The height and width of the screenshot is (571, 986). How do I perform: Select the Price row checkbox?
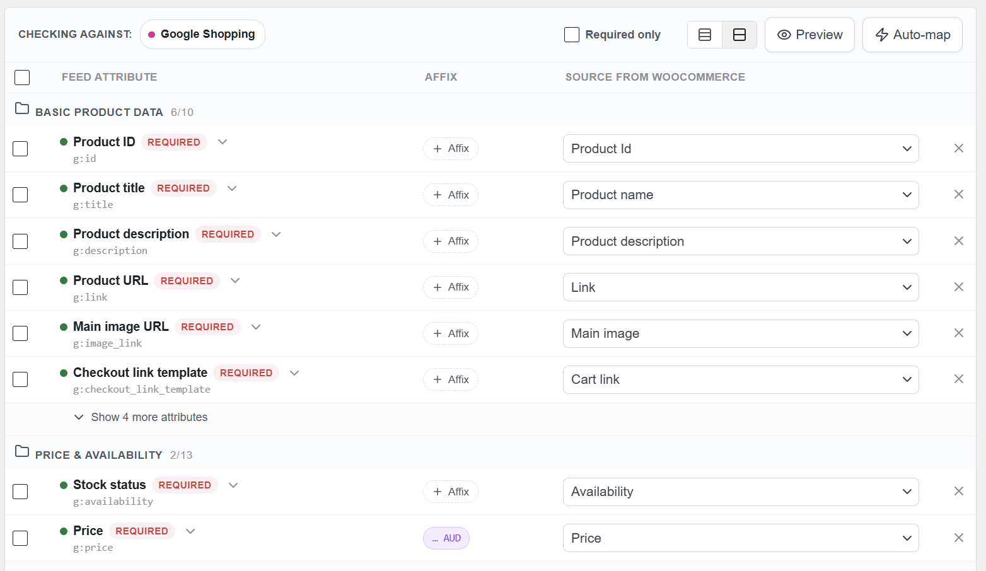20,538
